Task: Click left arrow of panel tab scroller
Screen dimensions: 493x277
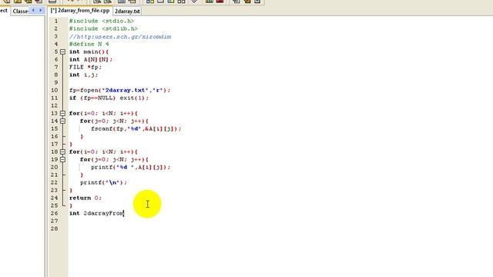Action: [34, 10]
